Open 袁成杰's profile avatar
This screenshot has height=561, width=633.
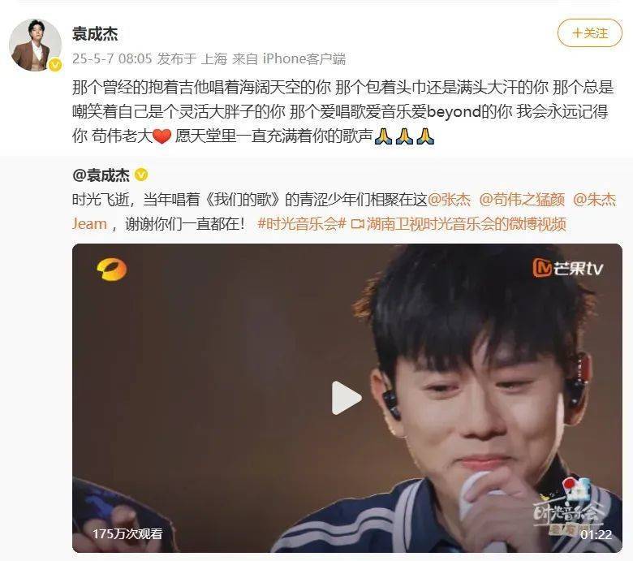click(x=35, y=45)
